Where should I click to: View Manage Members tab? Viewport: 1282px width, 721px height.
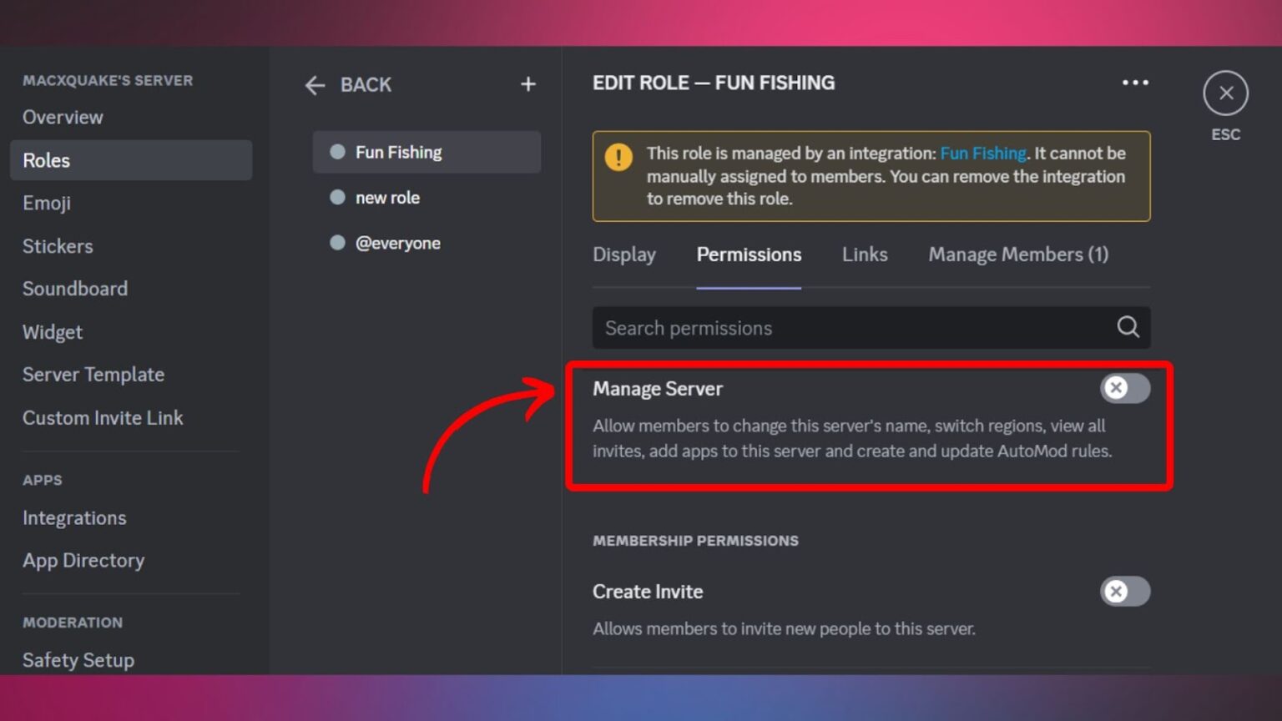[1017, 255]
